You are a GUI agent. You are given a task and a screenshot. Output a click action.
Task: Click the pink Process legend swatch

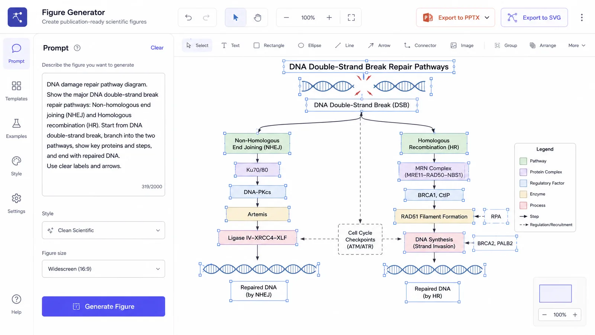523,205
